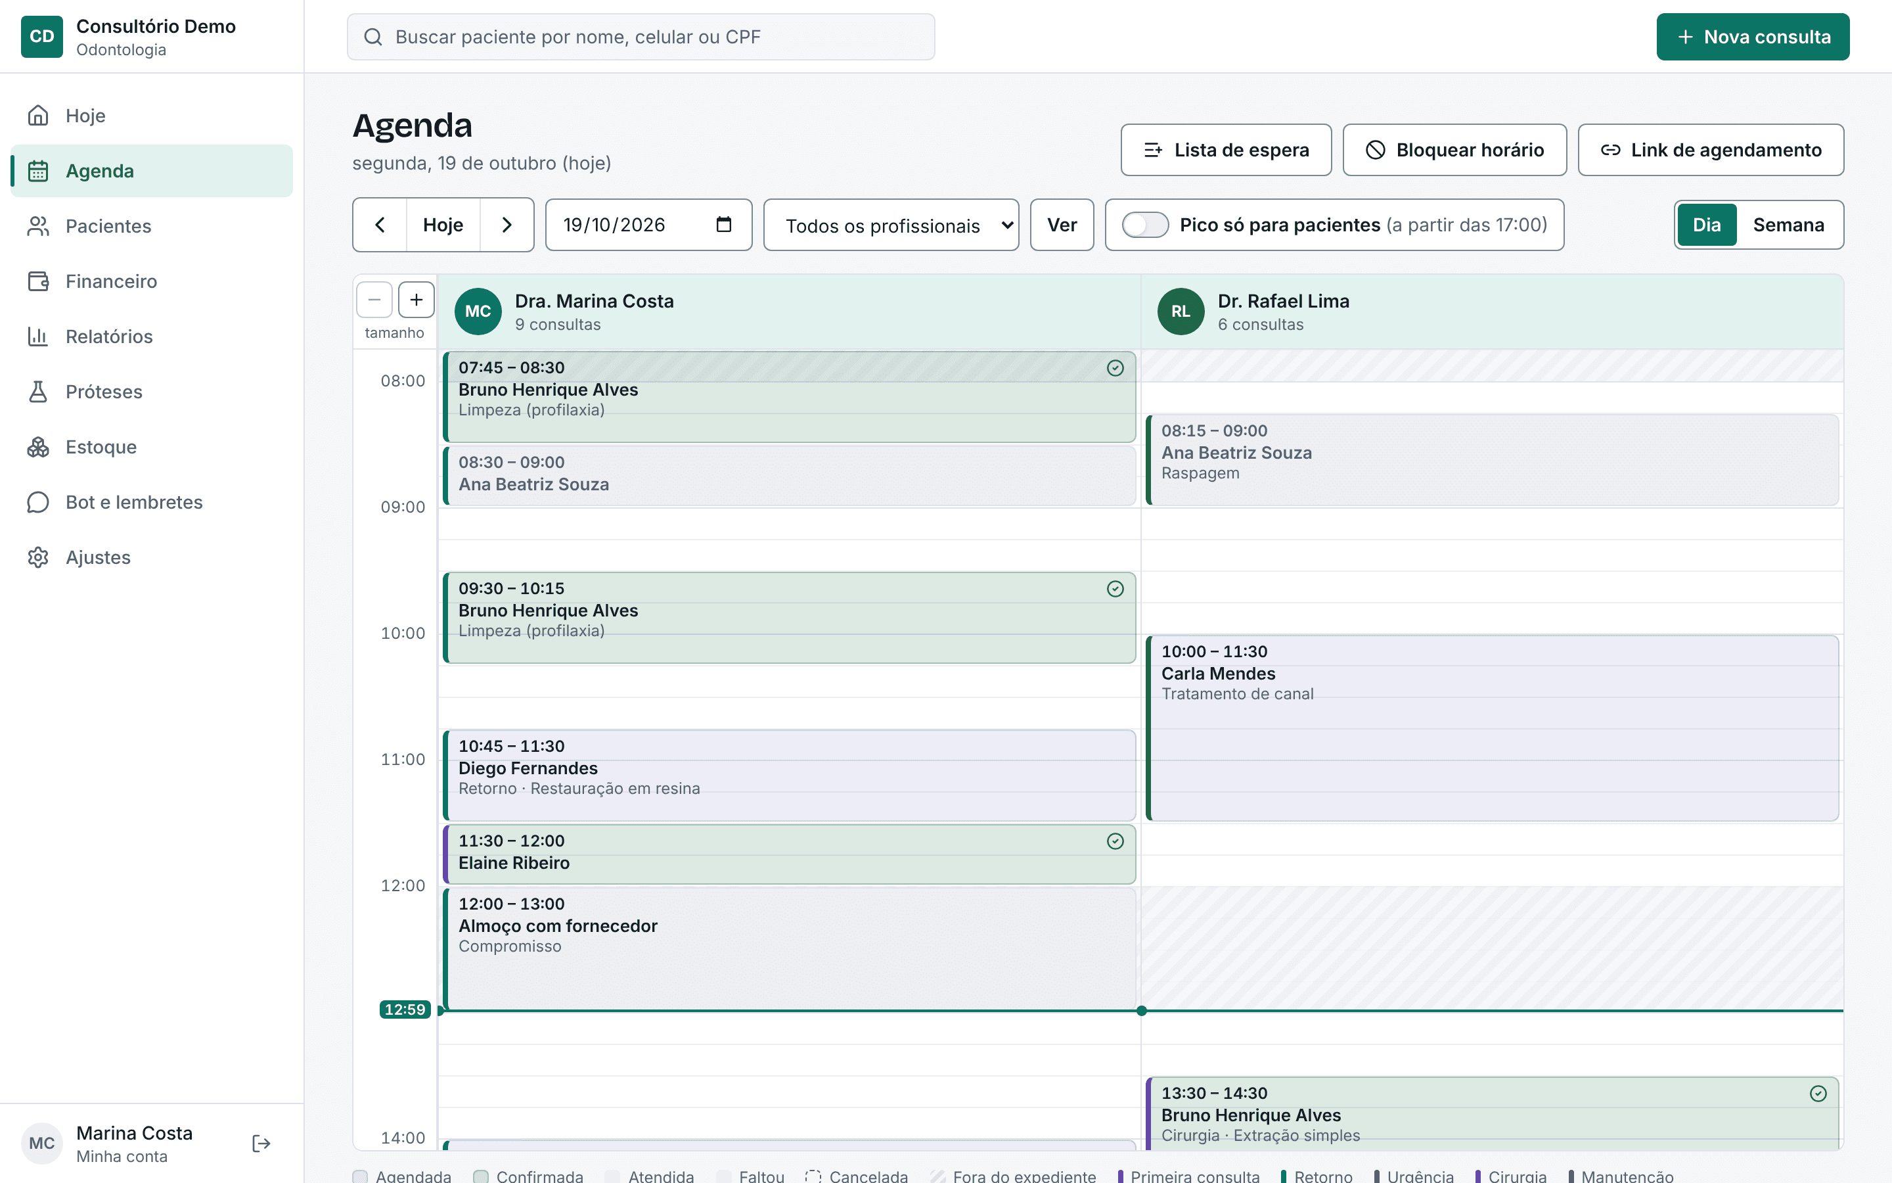The image size is (1892, 1183).
Task: Go to next day arrow
Action: 507,225
